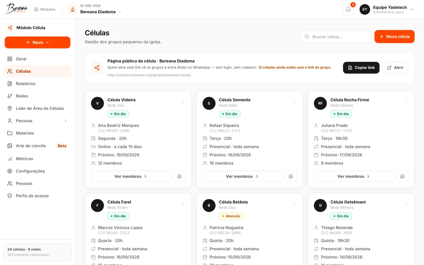Expand the first Pessoas submenu
The image size is (424, 265).
66,121
